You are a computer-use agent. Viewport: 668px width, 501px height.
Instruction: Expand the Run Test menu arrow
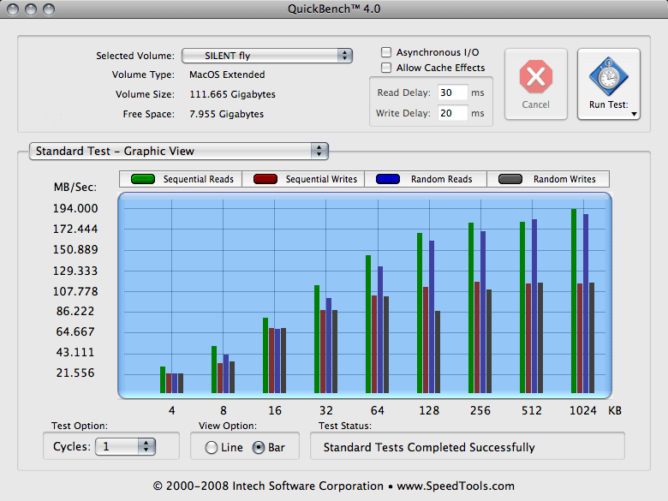coord(635,113)
